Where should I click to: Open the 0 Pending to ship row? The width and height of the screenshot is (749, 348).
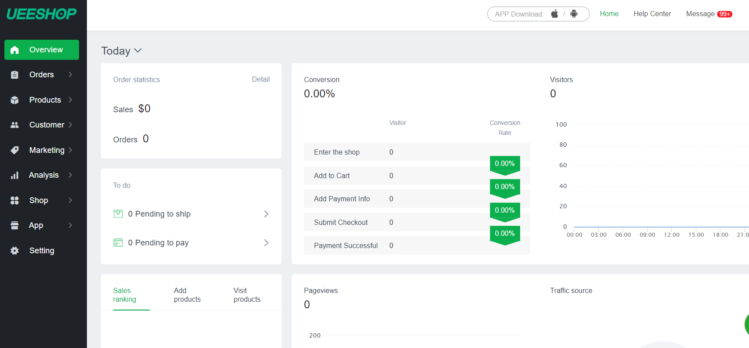point(191,214)
